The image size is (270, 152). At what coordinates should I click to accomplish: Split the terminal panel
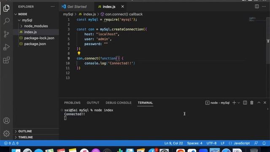point(245,103)
